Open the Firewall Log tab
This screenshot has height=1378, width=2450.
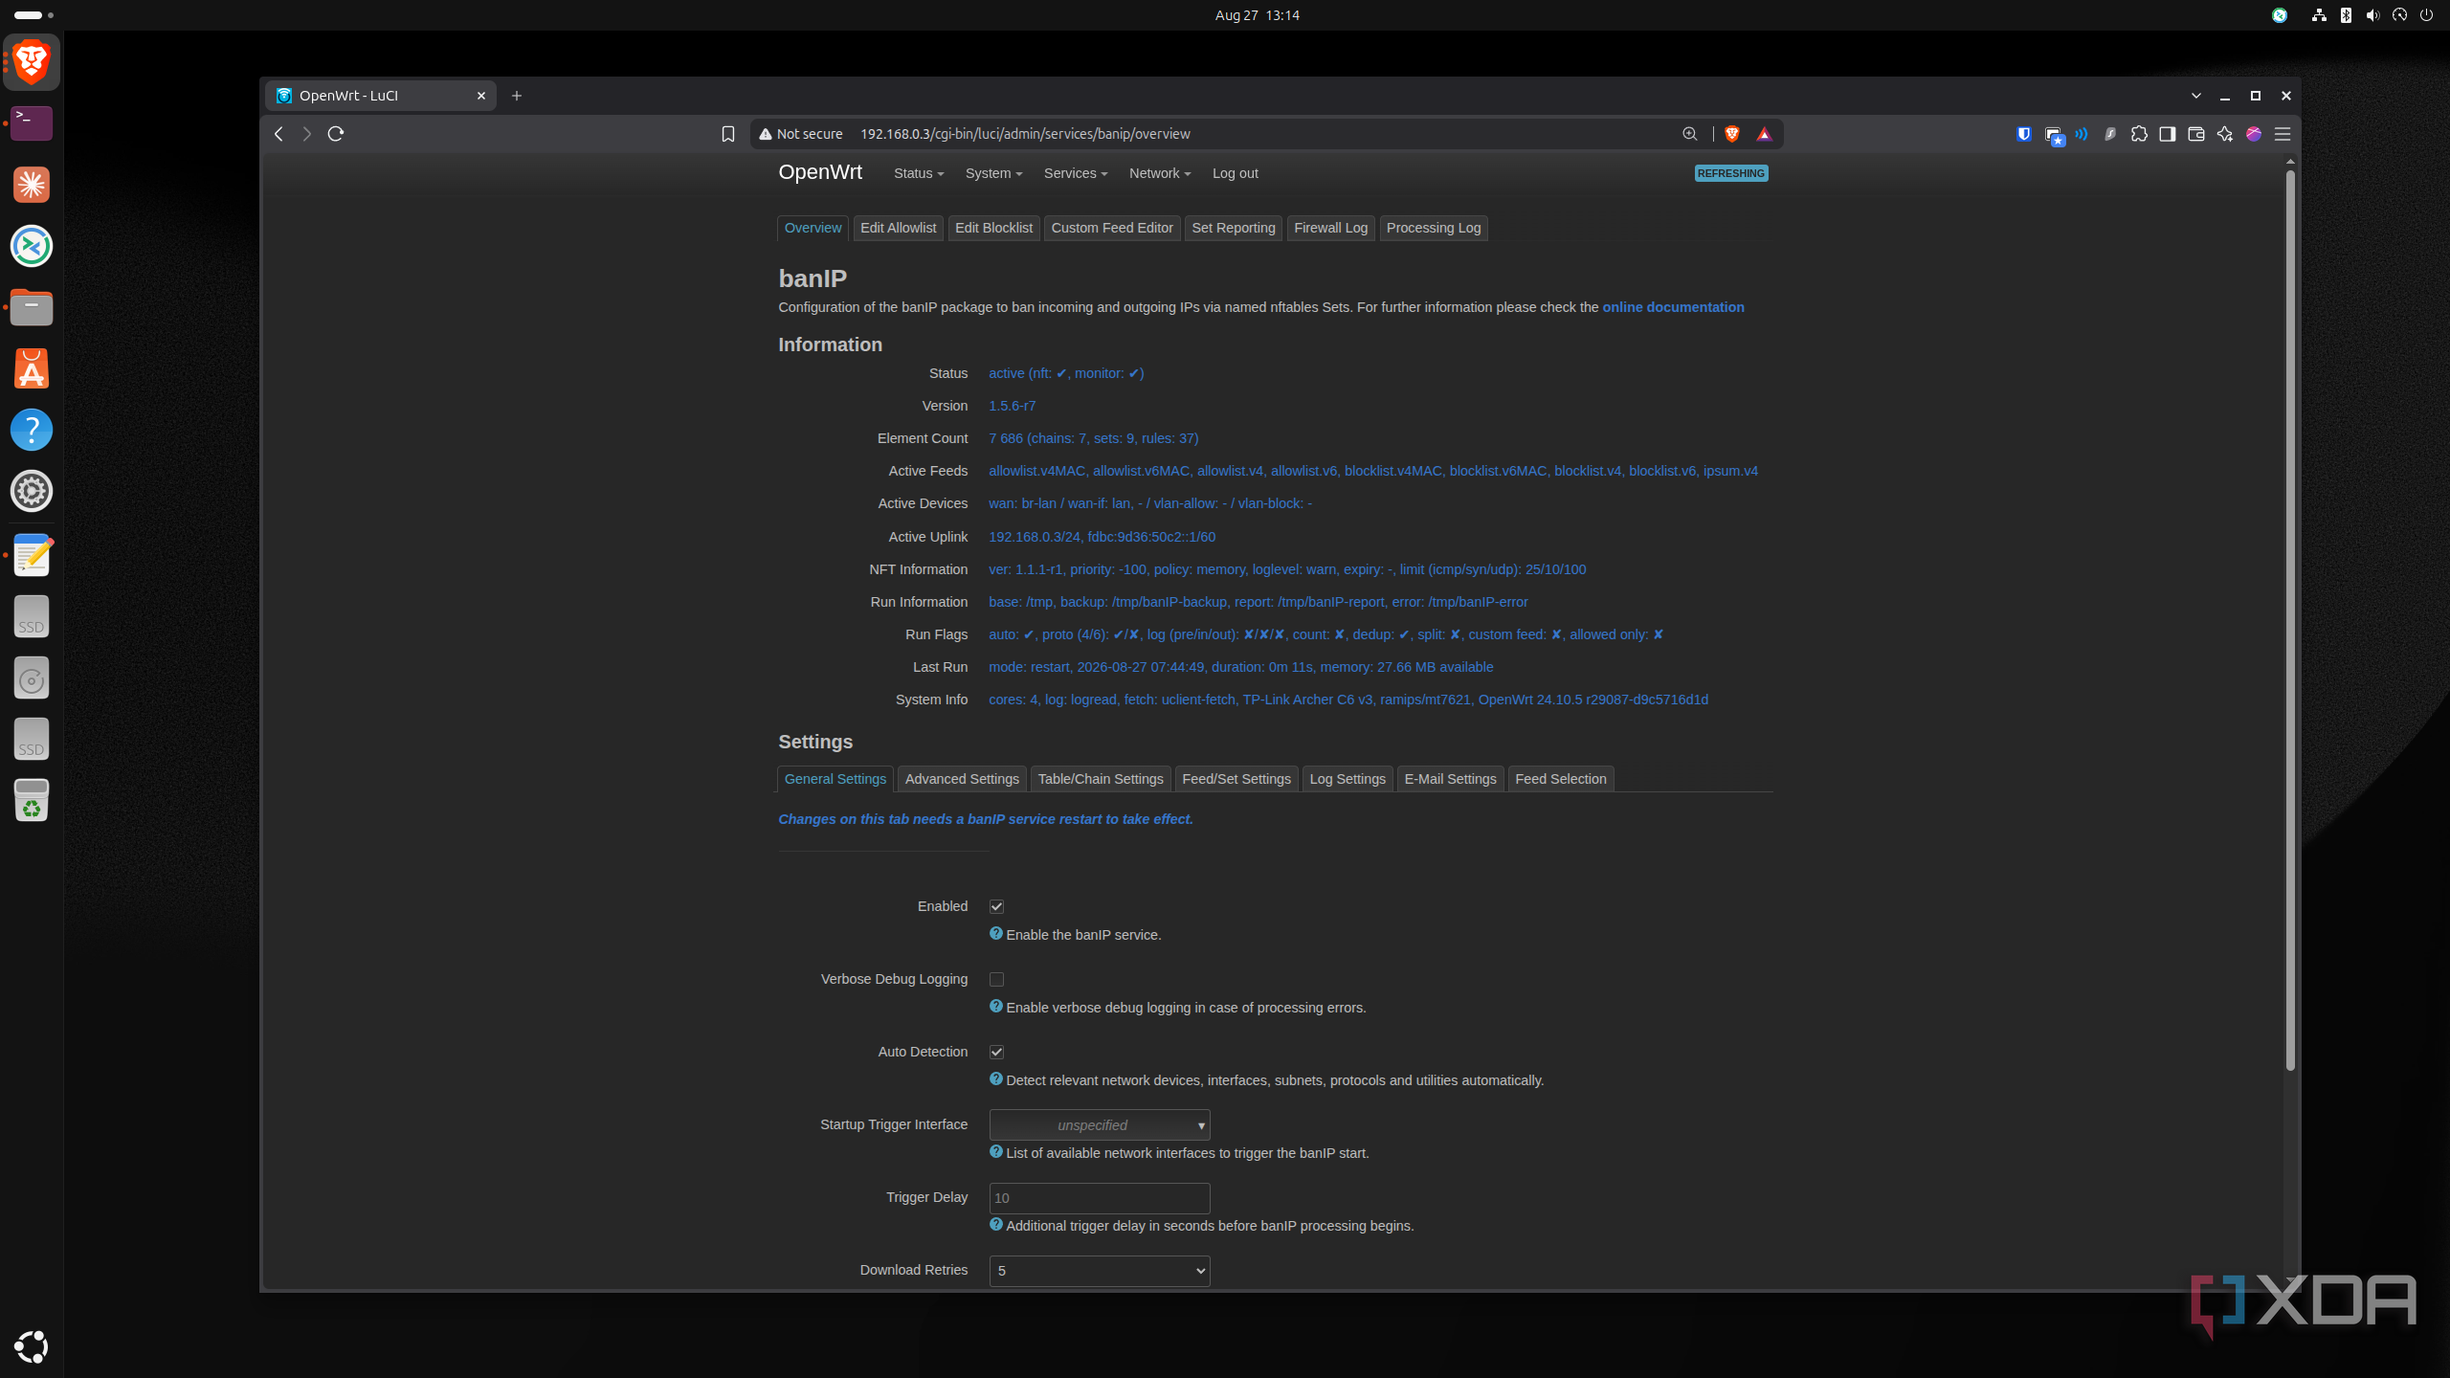[x=1330, y=228]
